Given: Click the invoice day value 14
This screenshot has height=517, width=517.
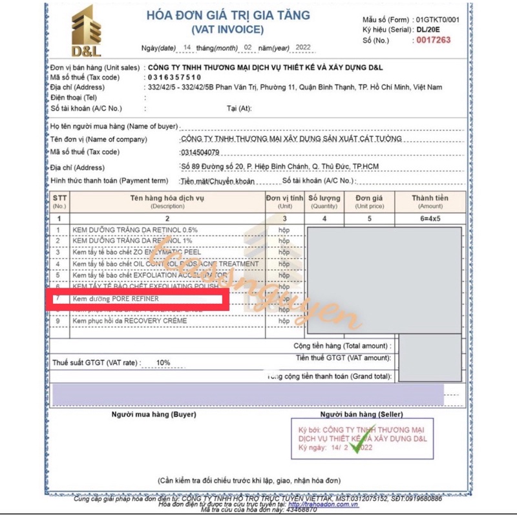Looking at the screenshot, I should point(187,47).
